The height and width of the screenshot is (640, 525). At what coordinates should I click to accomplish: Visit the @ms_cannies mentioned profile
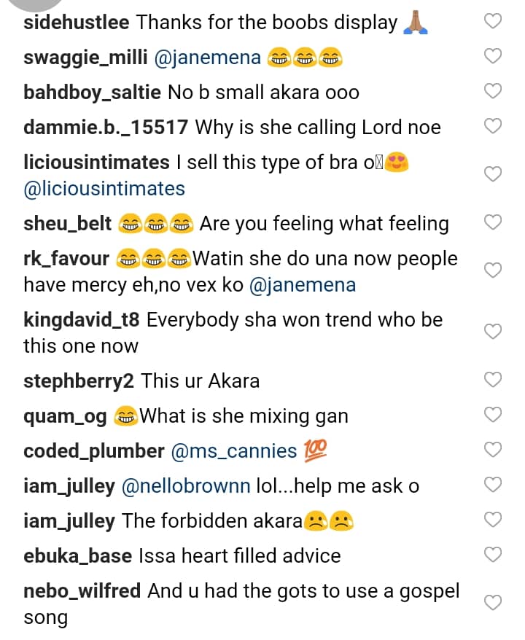point(233,451)
